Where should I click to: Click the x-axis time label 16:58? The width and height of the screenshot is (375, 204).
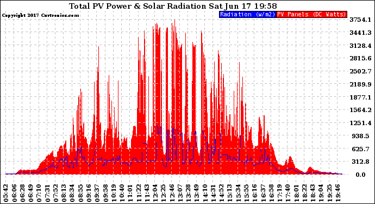(x=271, y=193)
